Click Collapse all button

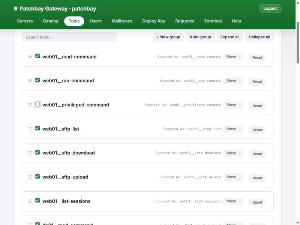(x=259, y=37)
